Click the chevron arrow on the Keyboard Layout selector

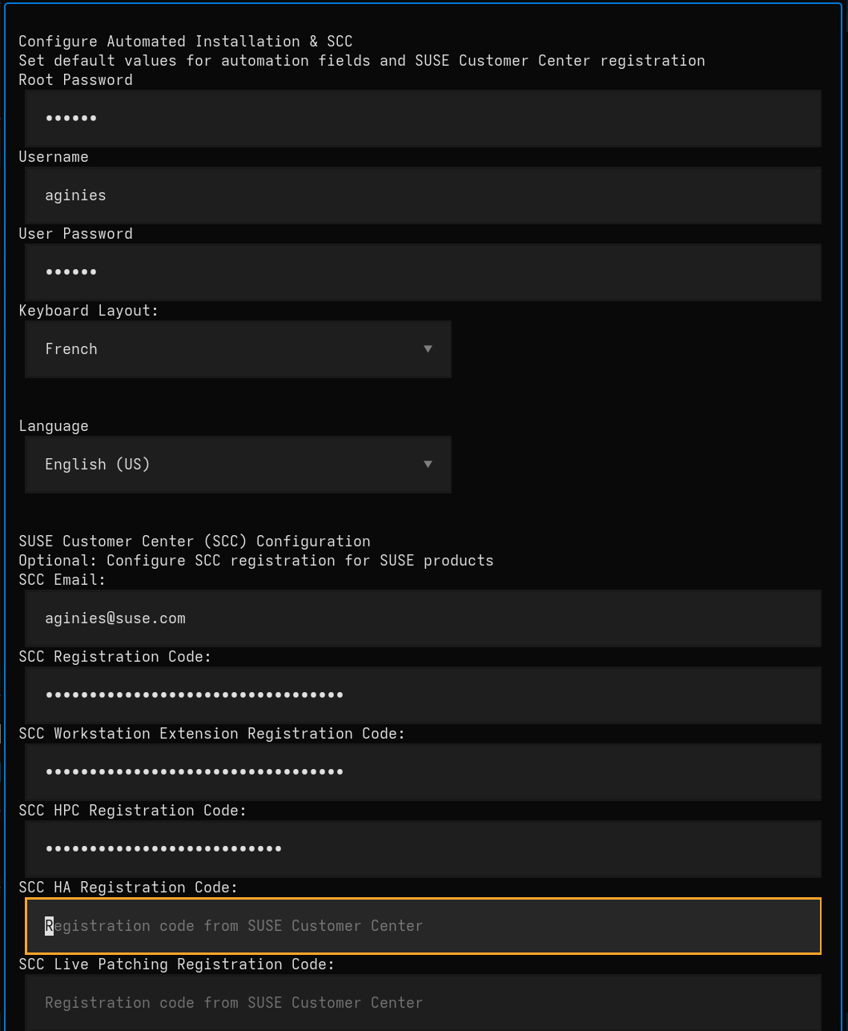[x=428, y=349]
